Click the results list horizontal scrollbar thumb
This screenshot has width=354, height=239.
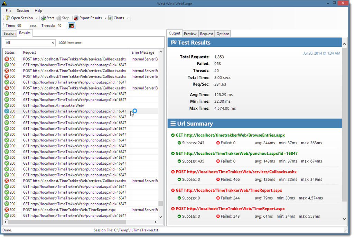tap(67, 222)
